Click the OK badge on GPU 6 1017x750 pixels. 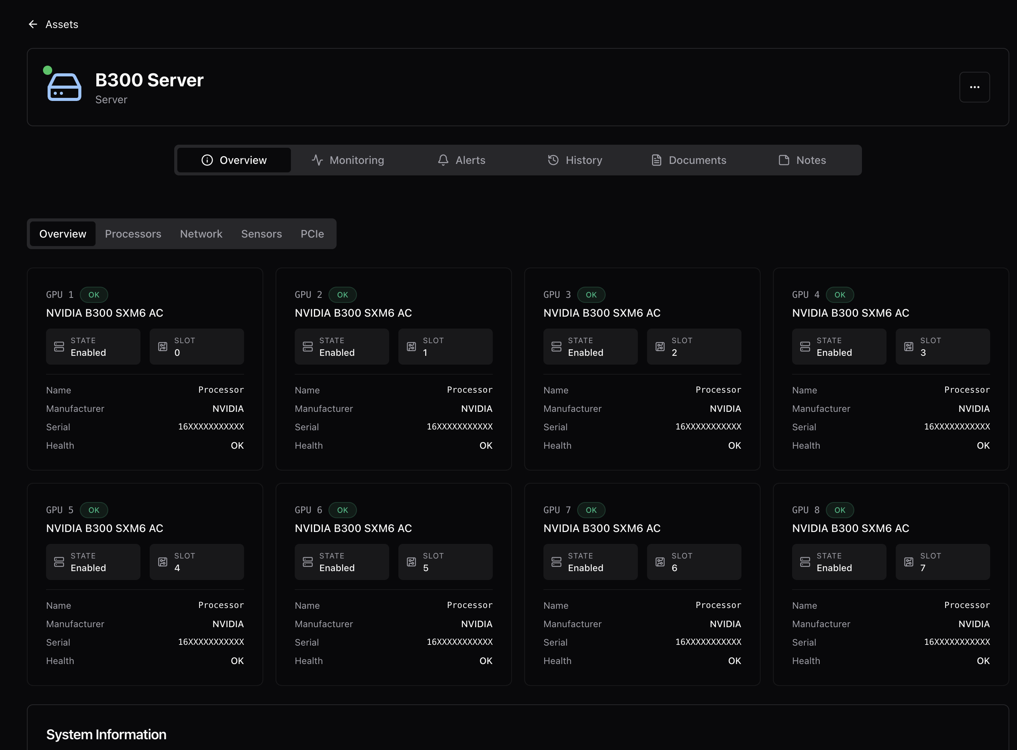click(x=343, y=510)
